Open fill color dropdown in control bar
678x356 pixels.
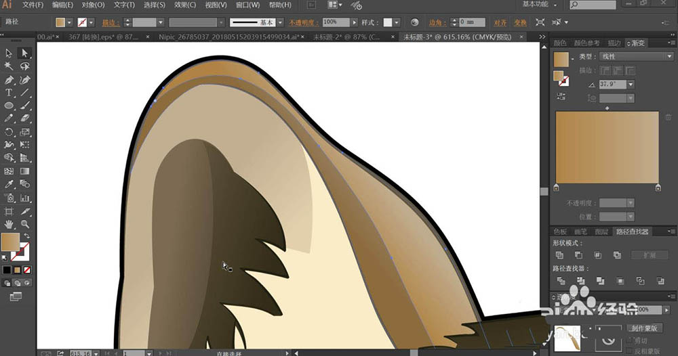pyautogui.click(x=69, y=22)
